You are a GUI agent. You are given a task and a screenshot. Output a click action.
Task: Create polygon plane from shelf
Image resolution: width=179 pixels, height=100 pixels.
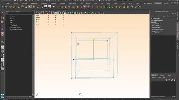pyautogui.click(x=69, y=7)
